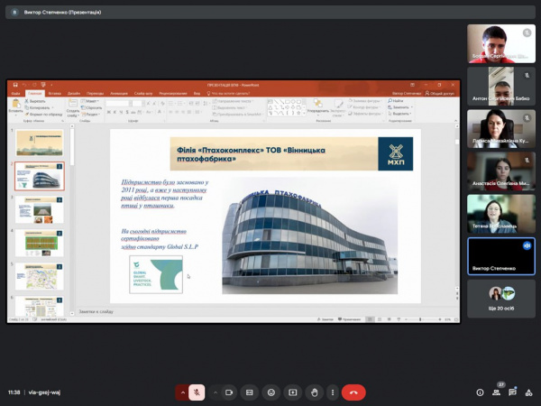Select Виктор Степченко speaker tile

pos(501,256)
